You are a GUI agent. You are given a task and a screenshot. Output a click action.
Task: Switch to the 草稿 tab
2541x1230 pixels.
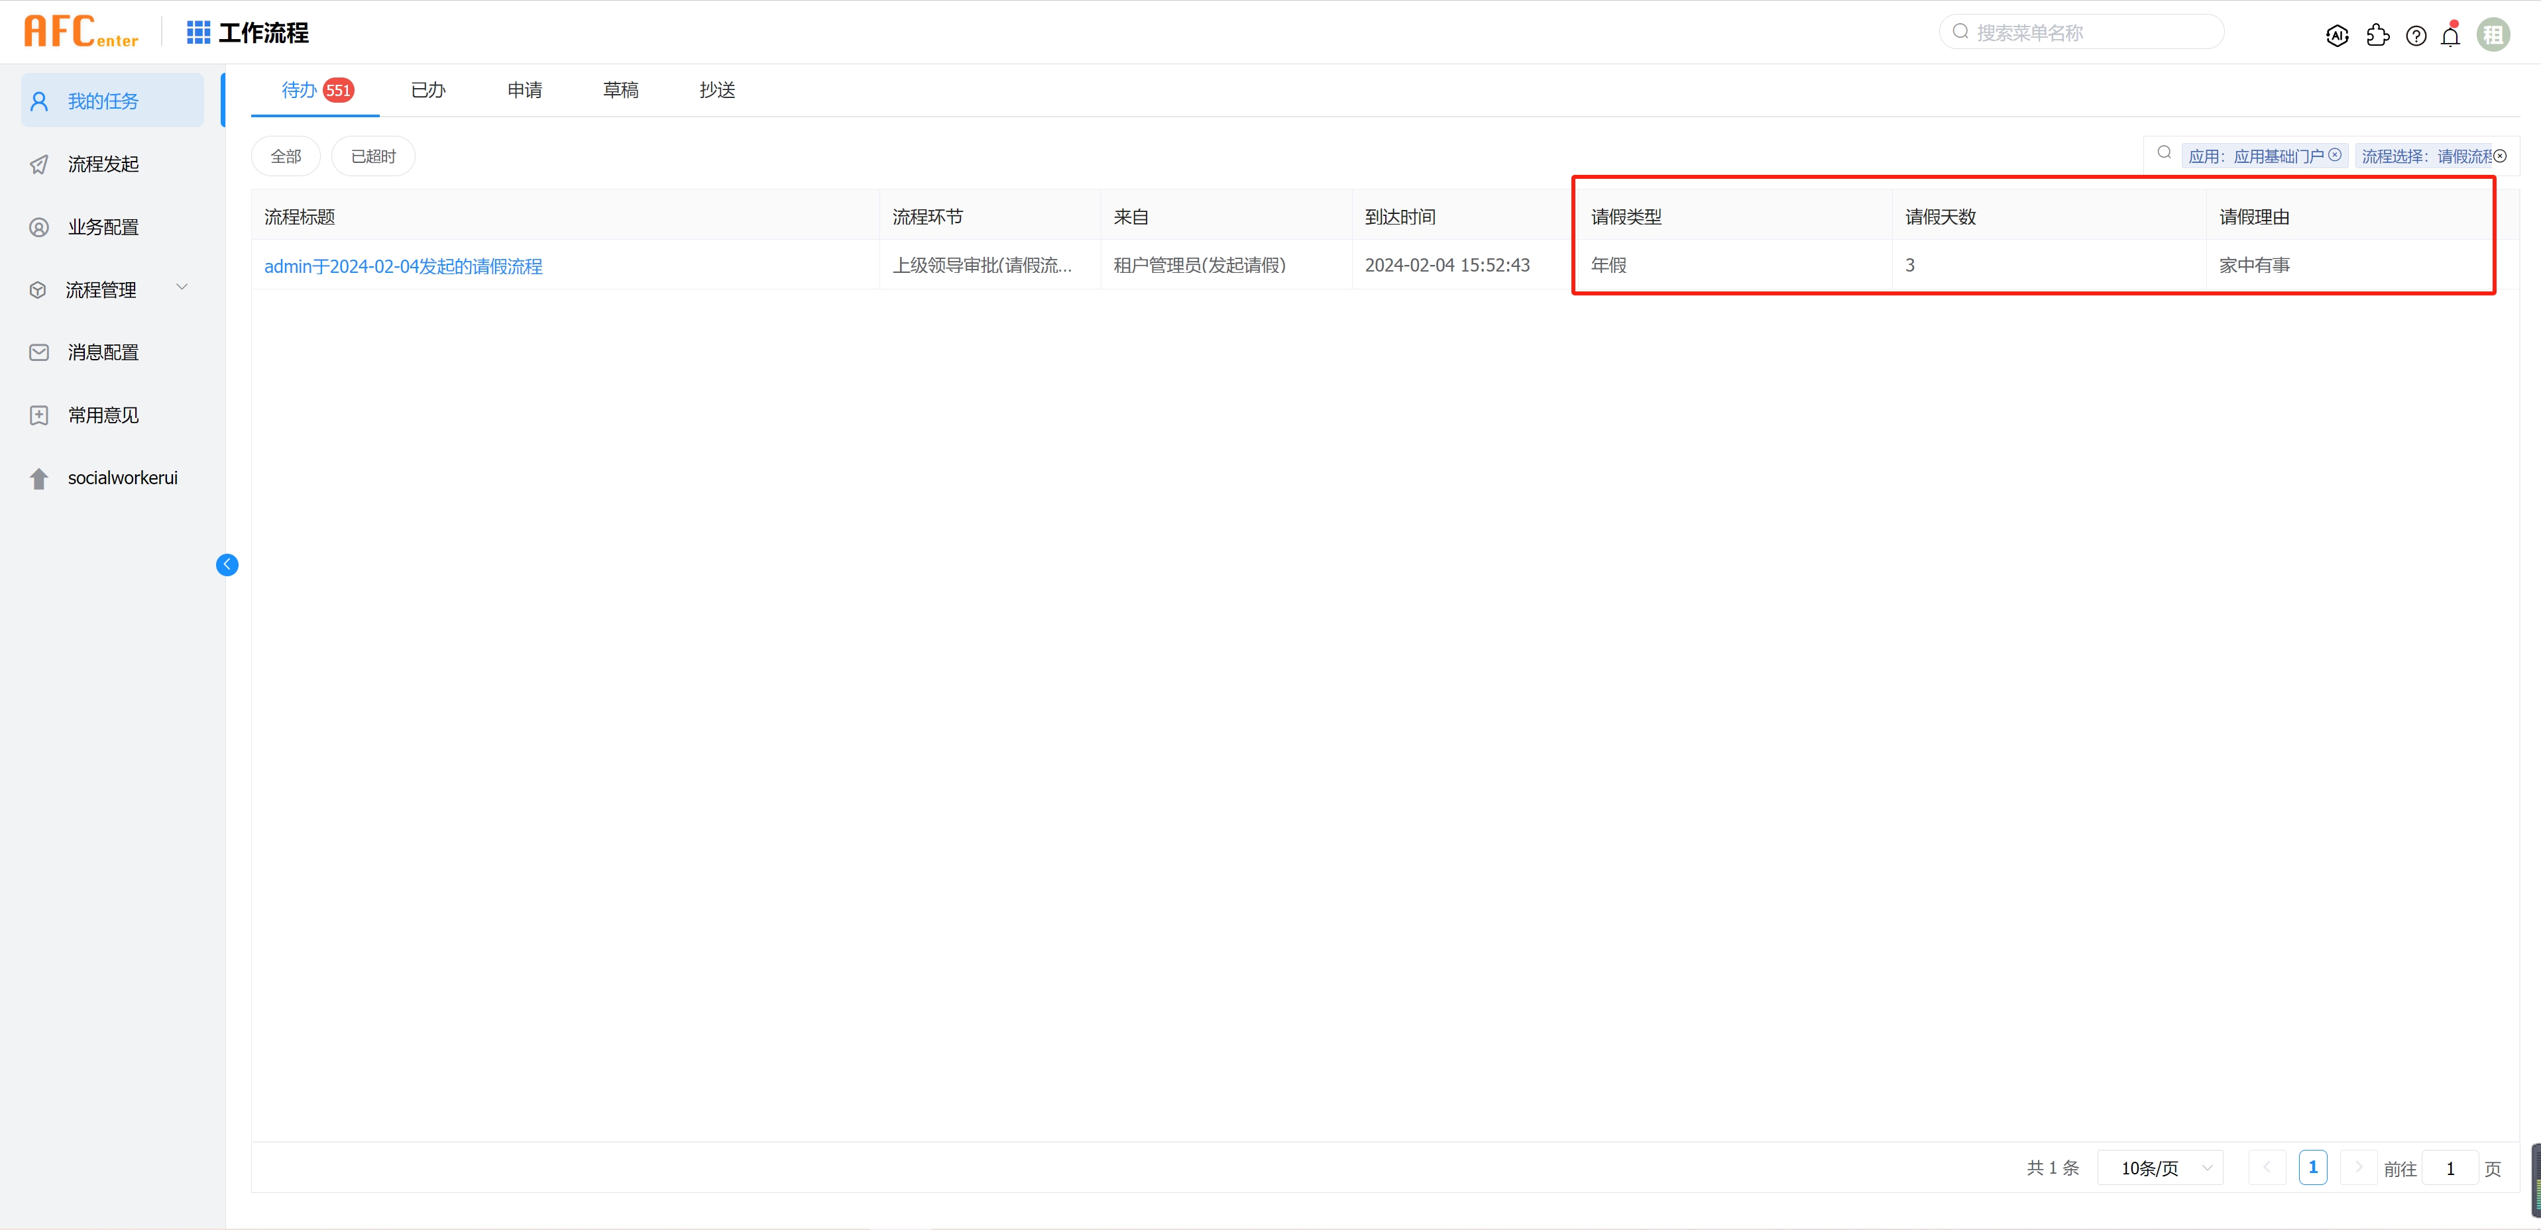click(620, 89)
